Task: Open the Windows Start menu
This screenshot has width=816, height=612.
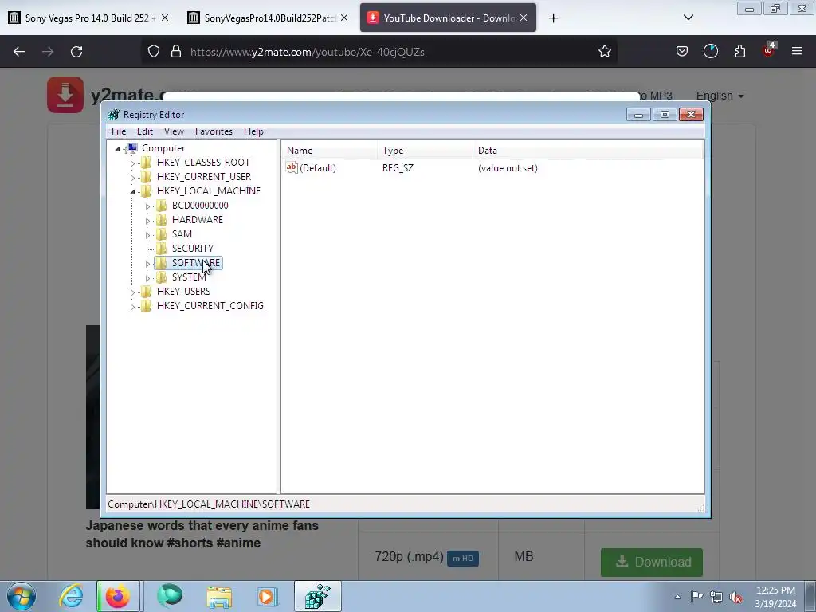Action: (22, 596)
